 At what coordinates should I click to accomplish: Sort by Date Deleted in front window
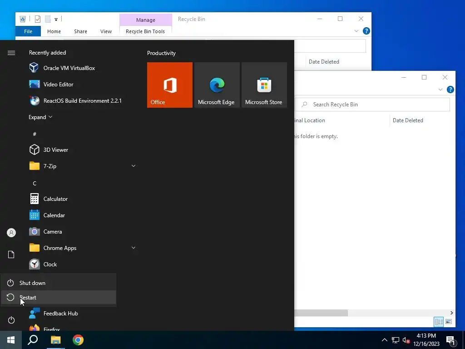click(x=407, y=120)
